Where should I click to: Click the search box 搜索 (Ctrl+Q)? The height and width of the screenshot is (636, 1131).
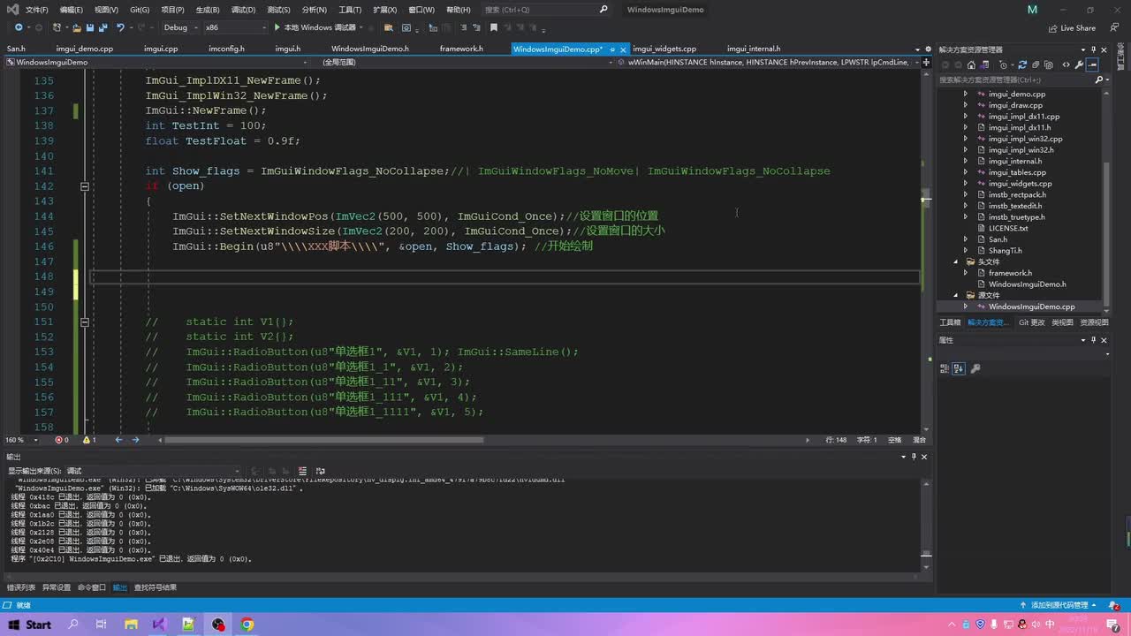pos(545,10)
